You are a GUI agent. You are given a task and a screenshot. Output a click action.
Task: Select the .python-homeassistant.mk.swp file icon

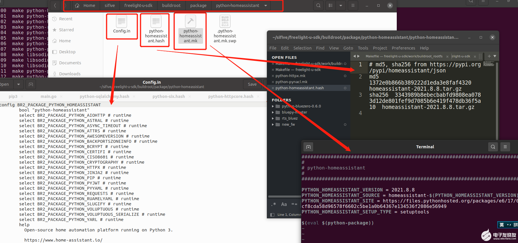[225, 21]
